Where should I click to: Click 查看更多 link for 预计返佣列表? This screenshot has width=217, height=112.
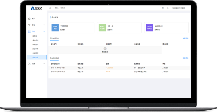(185, 38)
